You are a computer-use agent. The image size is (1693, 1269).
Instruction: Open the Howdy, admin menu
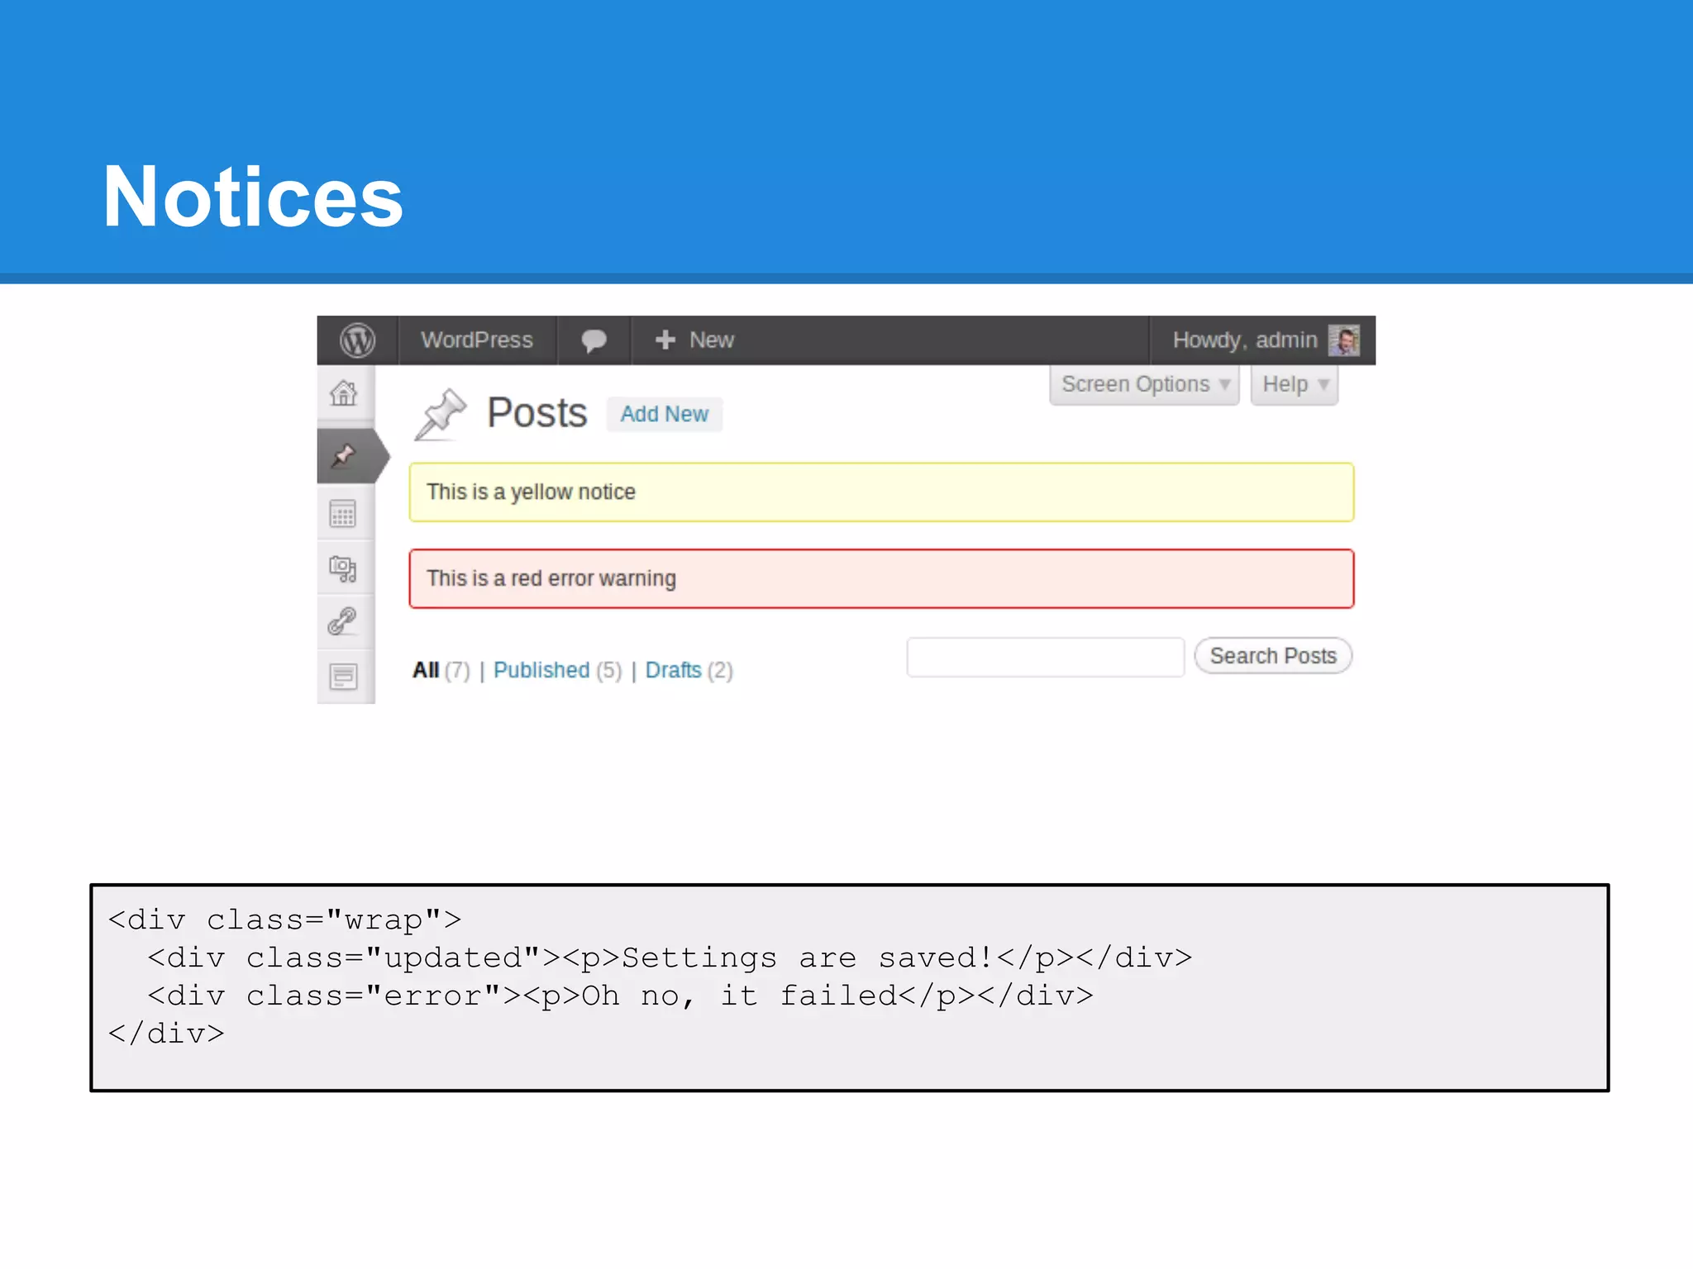tap(1244, 340)
